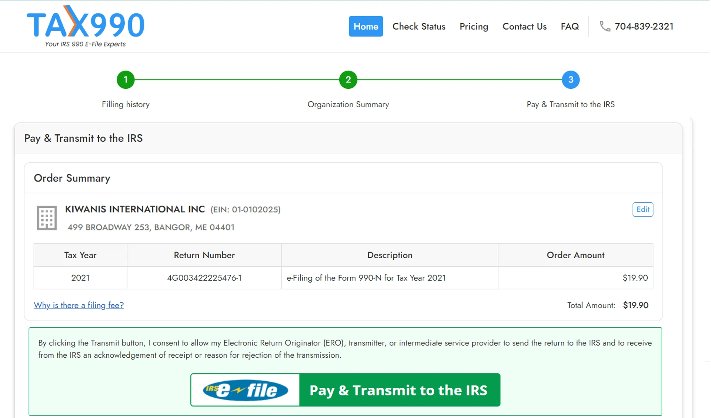Click the Edit button for Kiwanis International
The width and height of the screenshot is (711, 418).
(642, 209)
